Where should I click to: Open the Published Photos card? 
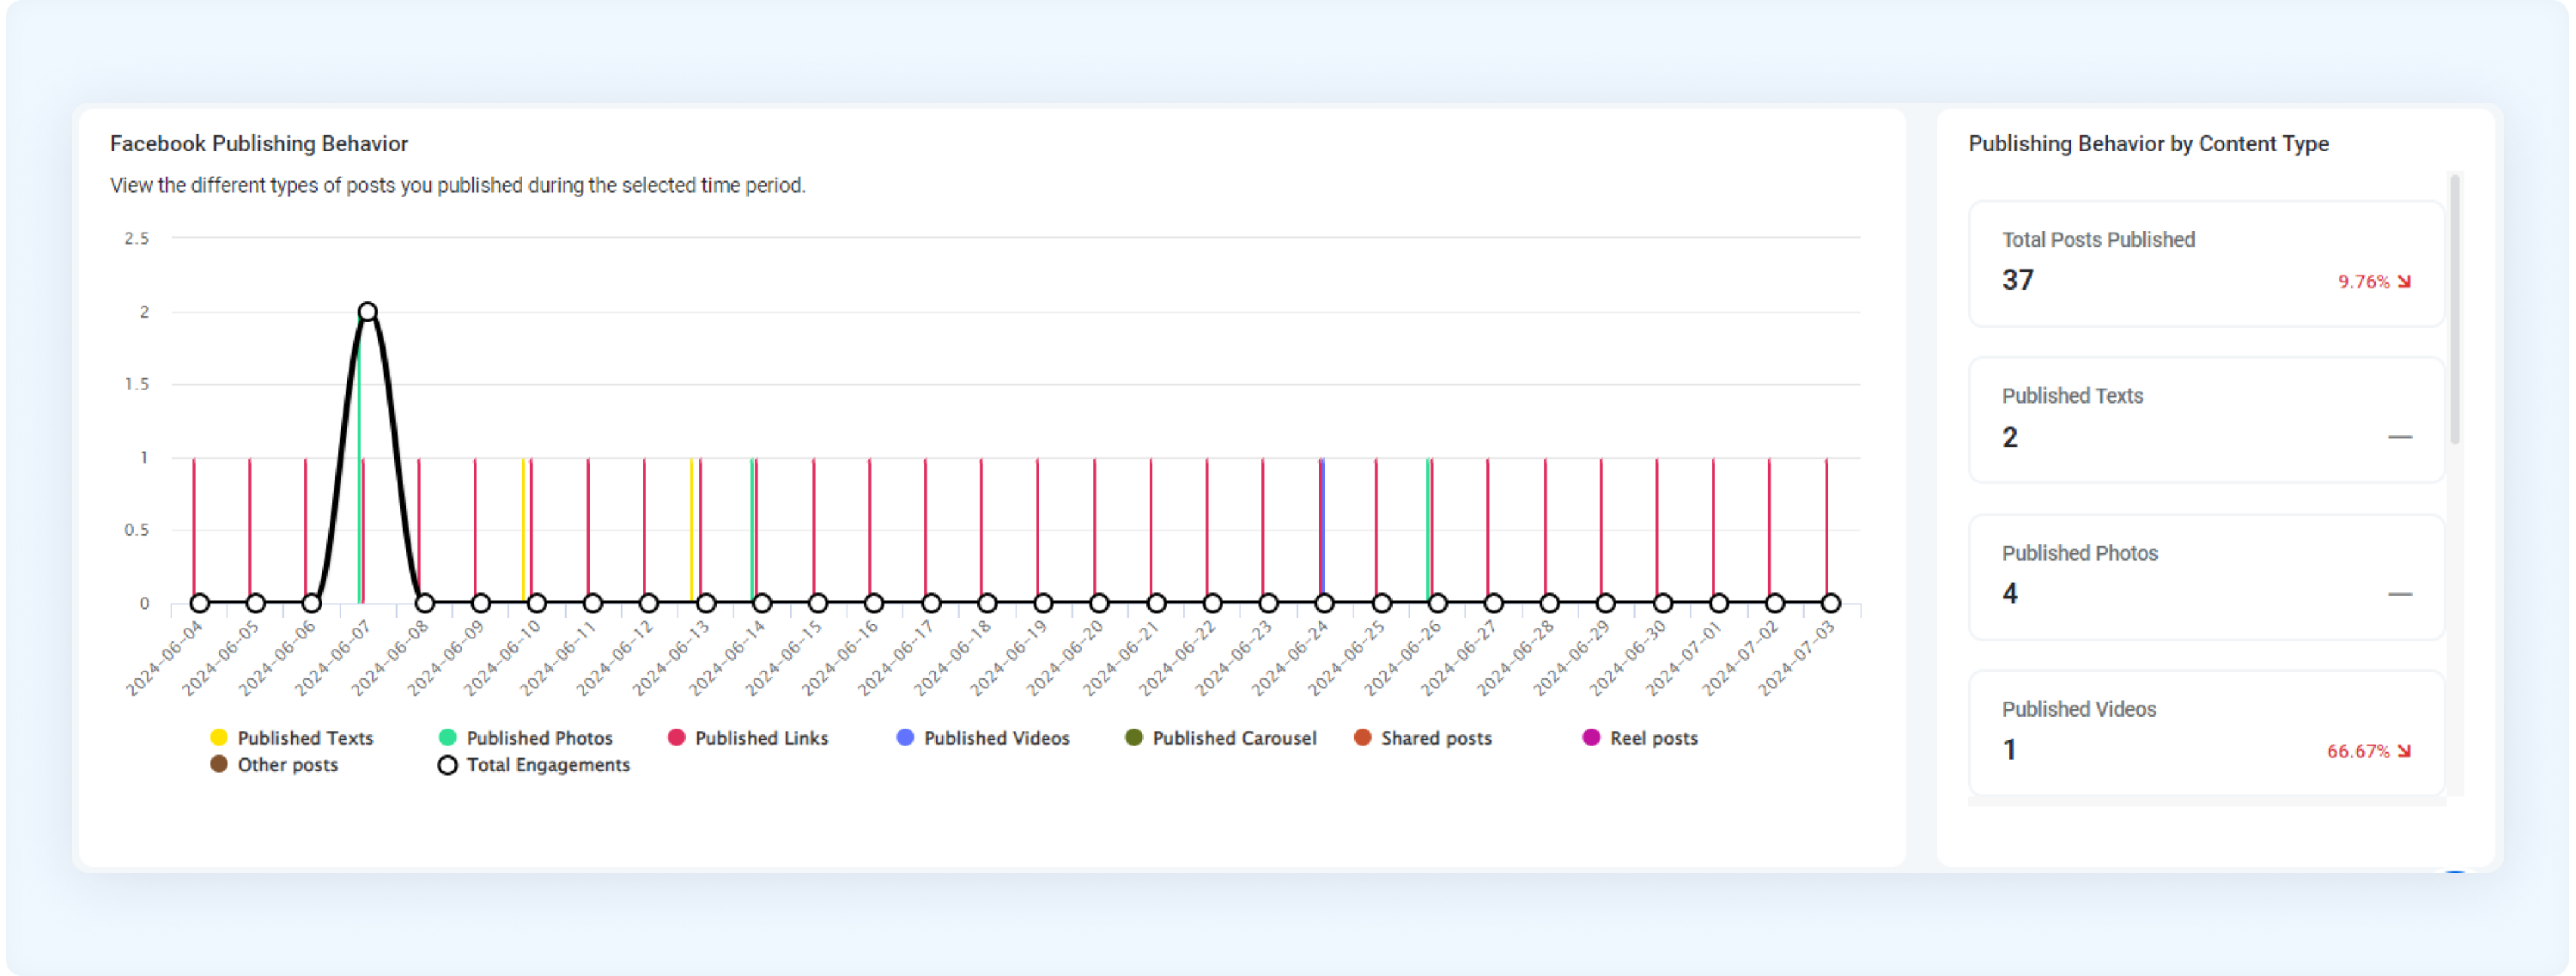pos(2206,577)
